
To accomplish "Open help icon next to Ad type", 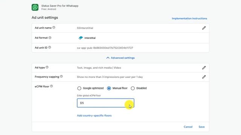I will 47,67.
